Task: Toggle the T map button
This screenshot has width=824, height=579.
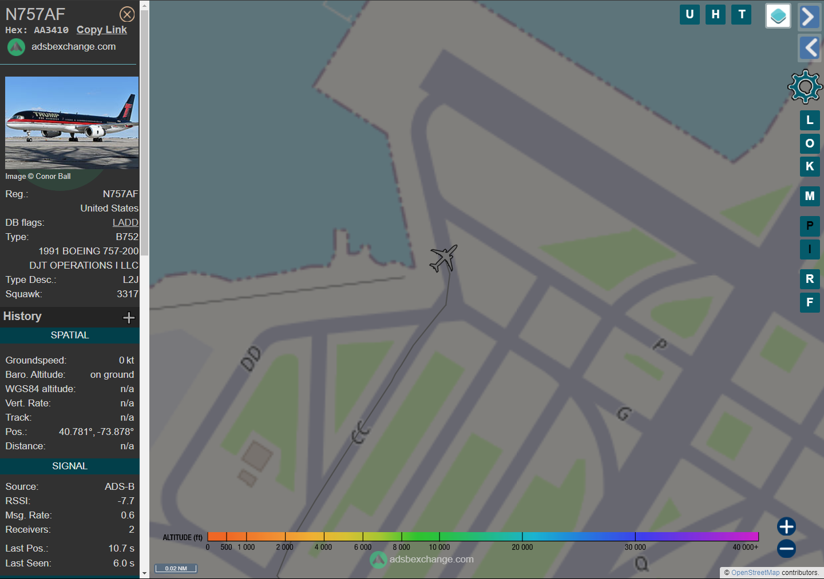Action: click(742, 14)
